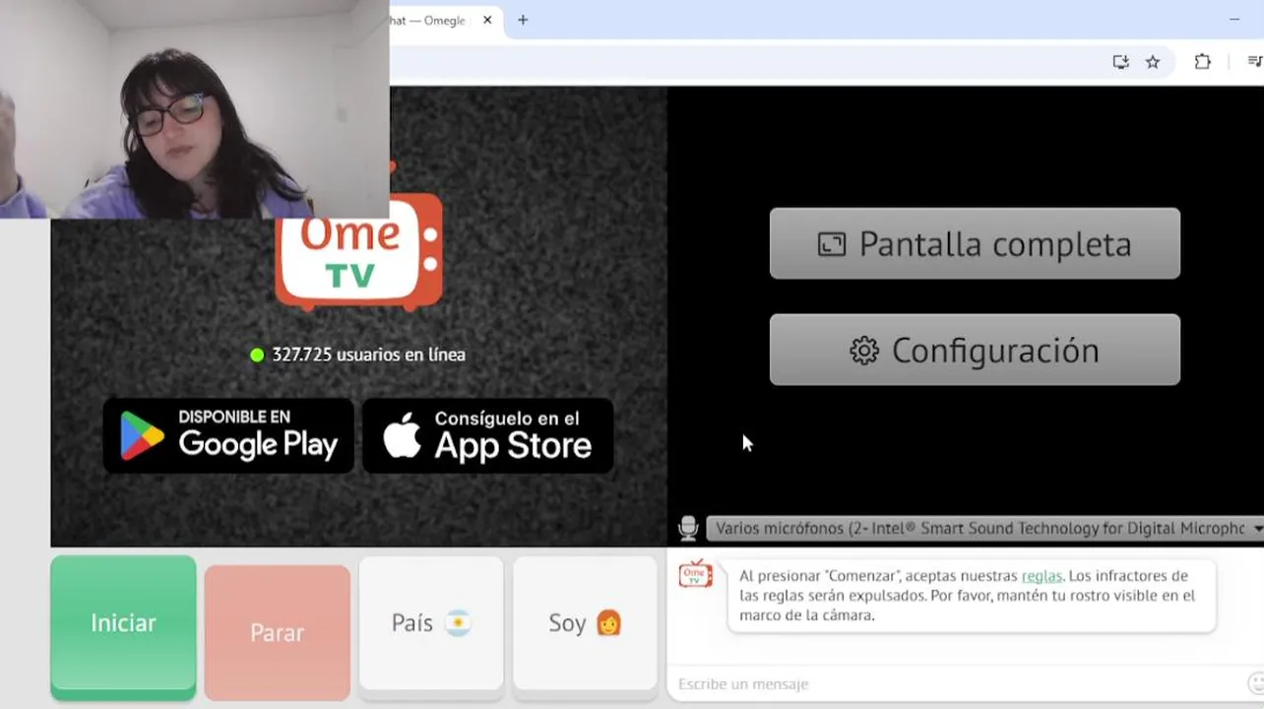Click the App Store badge
This screenshot has height=709, width=1264.
click(x=488, y=435)
